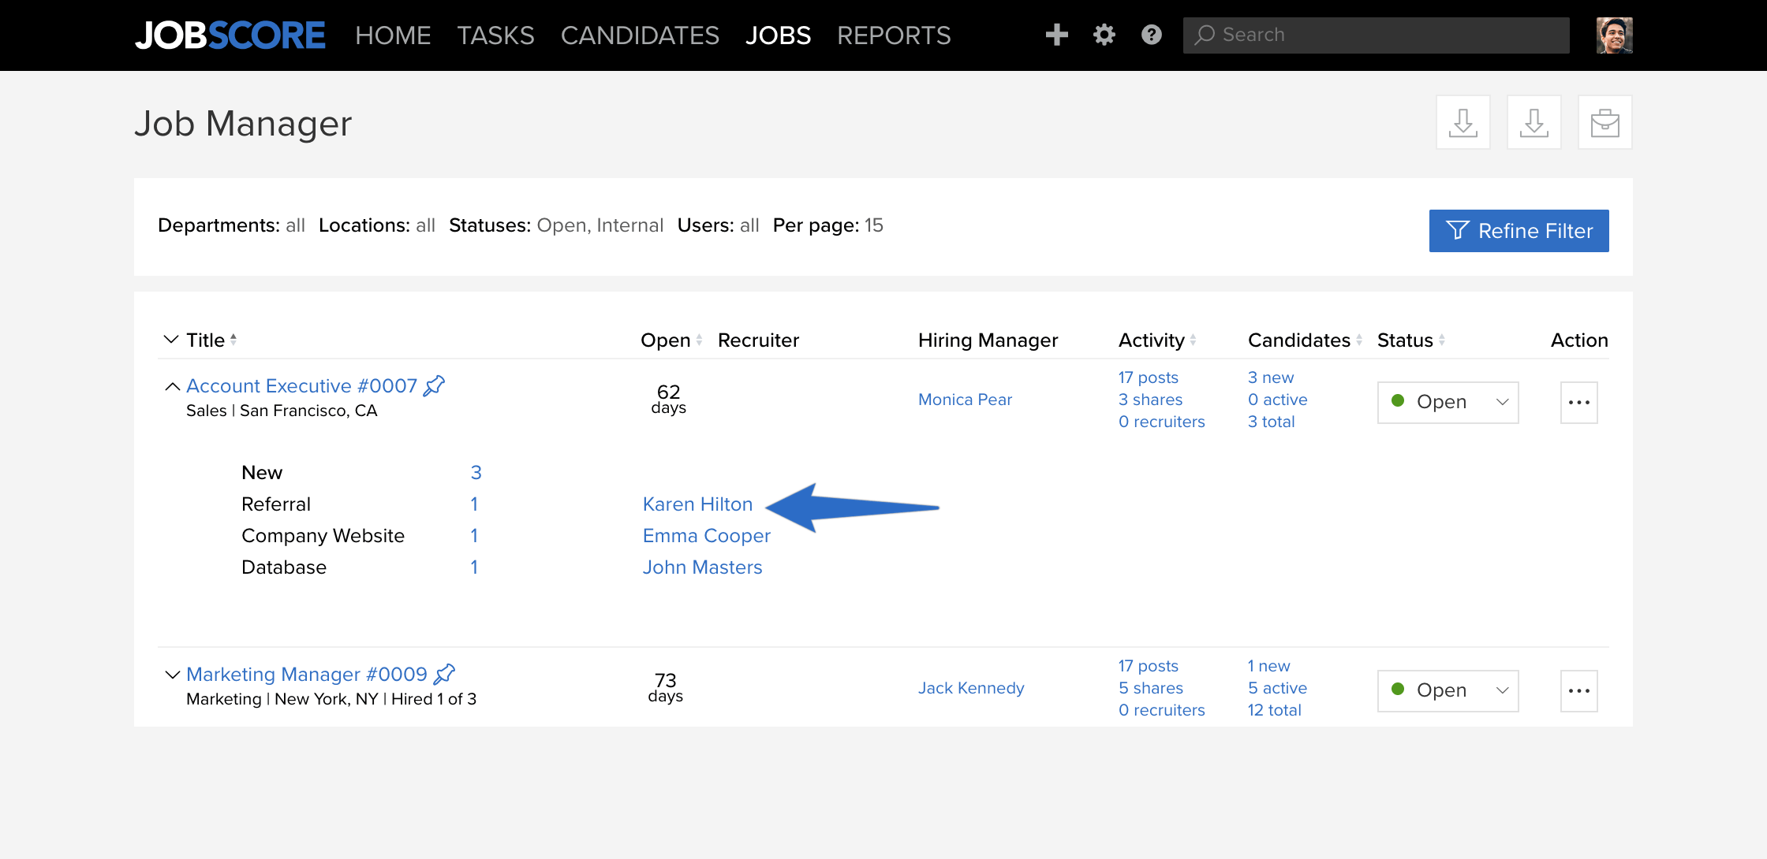1767x859 pixels.
Task: Open Karen Hilton candidate link
Action: click(697, 504)
